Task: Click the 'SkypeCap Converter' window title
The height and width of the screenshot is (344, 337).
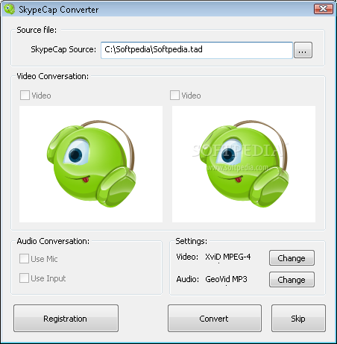Action: pyautogui.click(x=59, y=10)
